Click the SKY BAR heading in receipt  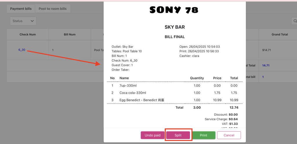point(175,27)
